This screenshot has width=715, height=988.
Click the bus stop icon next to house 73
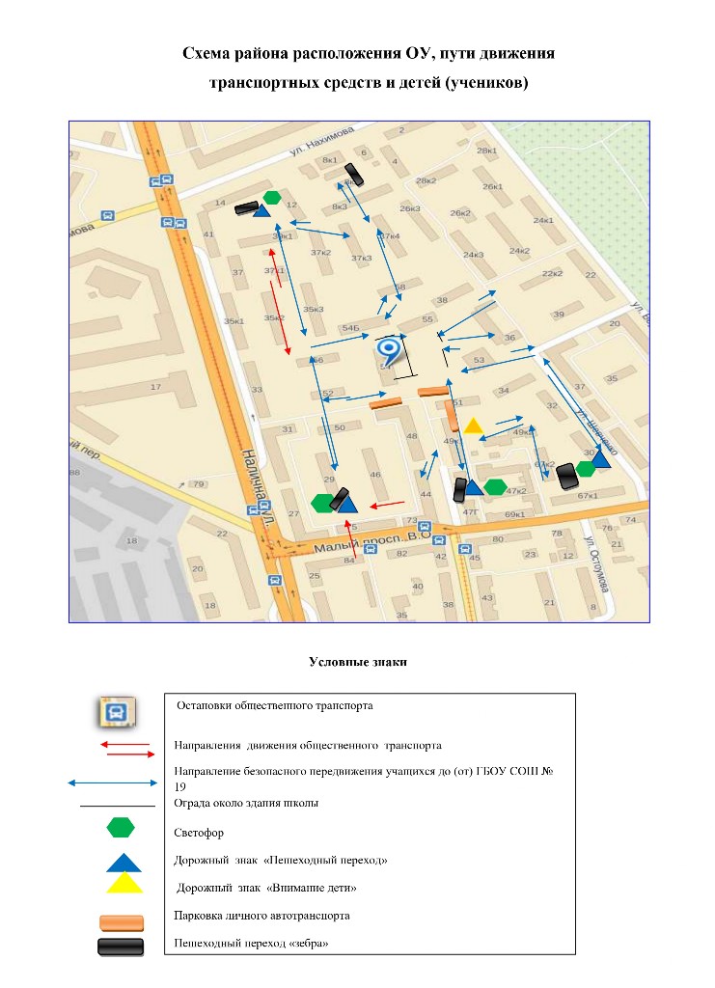[x=426, y=527]
